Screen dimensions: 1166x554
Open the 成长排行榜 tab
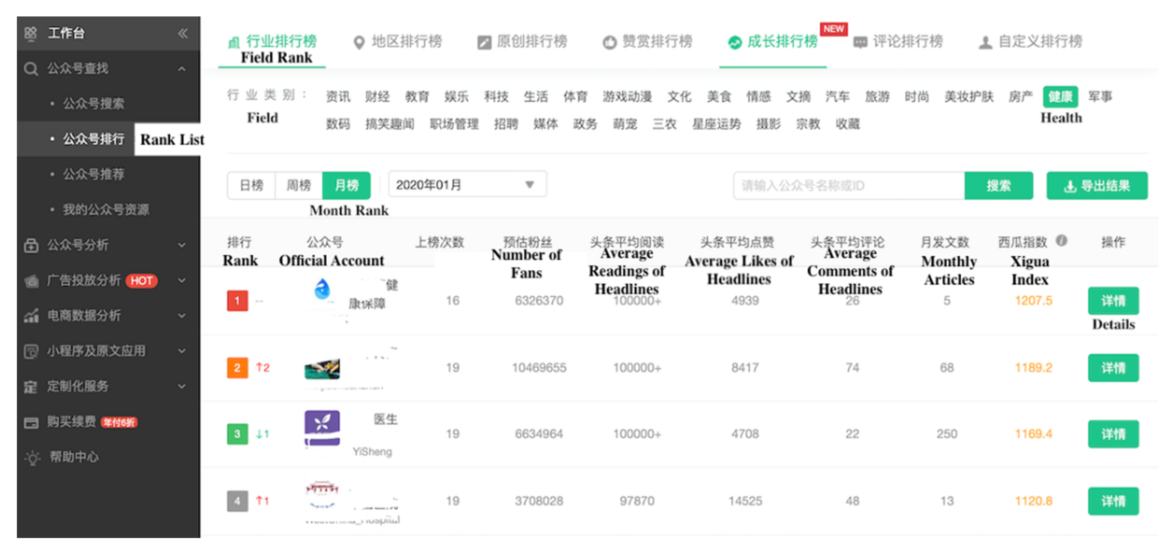click(773, 42)
